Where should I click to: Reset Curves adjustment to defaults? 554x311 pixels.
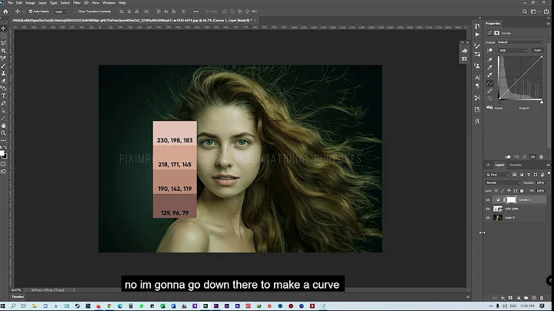pyautogui.click(x=525, y=157)
